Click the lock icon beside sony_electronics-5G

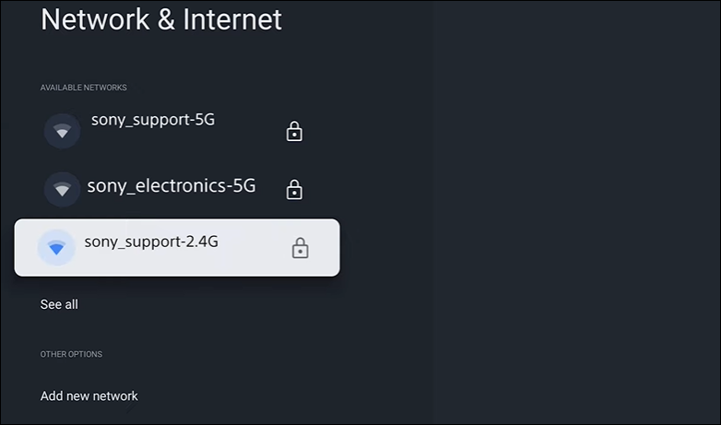click(x=294, y=190)
